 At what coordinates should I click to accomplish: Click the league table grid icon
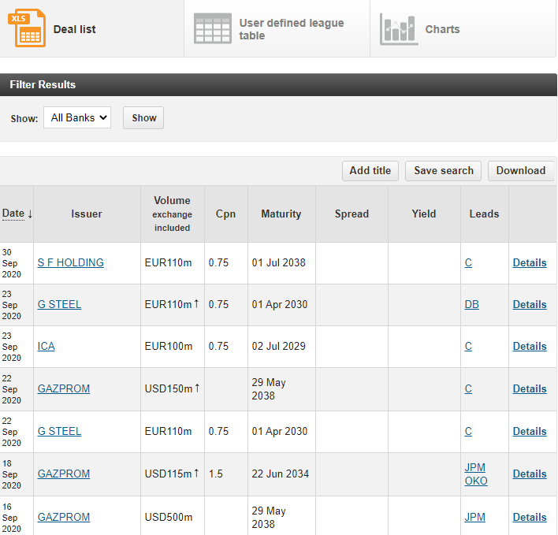[x=213, y=28]
